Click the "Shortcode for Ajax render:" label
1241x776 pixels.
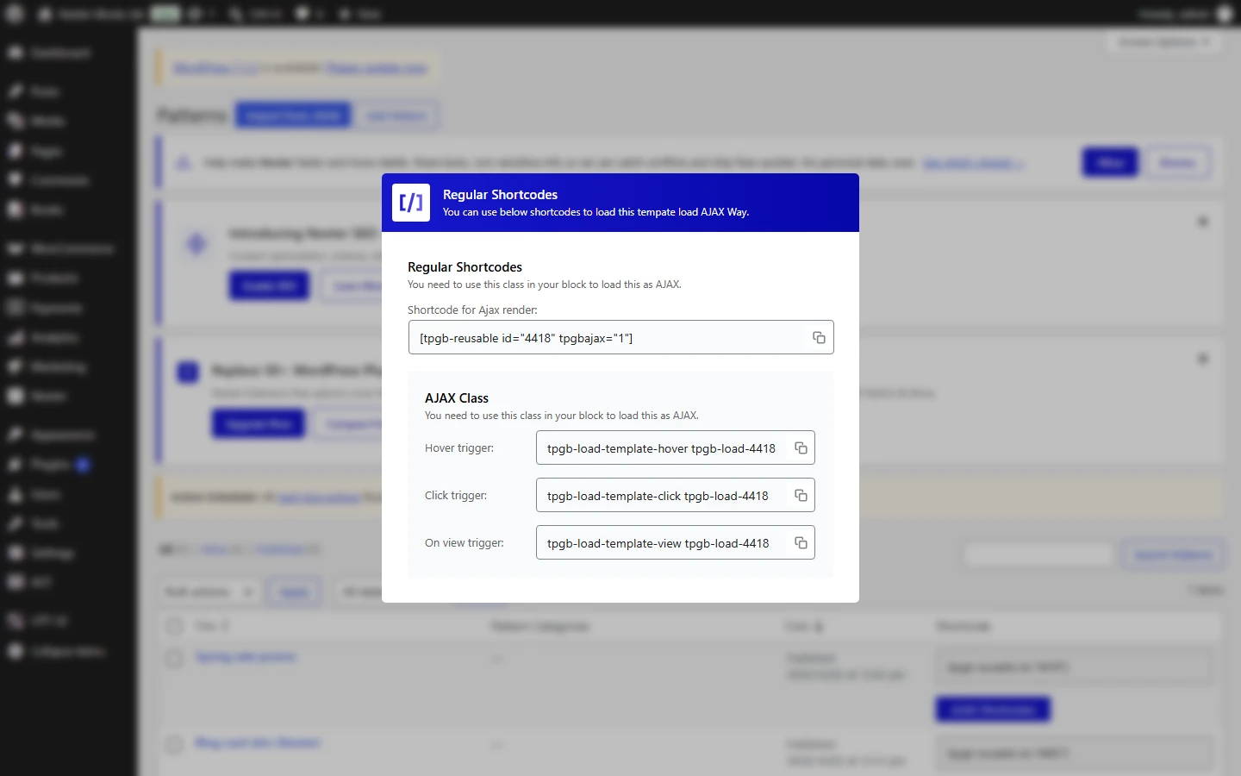pyautogui.click(x=472, y=310)
